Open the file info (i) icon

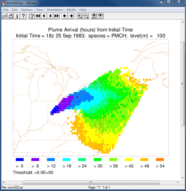click(17, 16)
